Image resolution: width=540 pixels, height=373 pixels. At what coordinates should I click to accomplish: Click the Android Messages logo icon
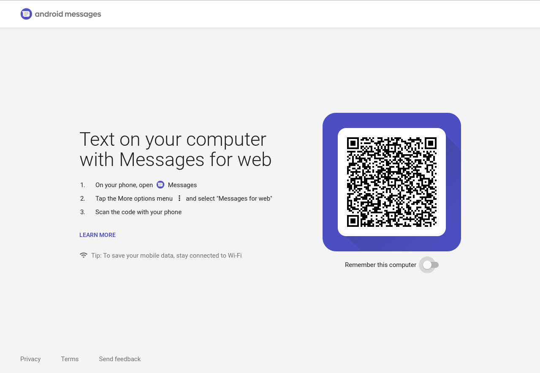[x=26, y=14]
